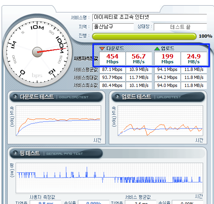Click 11.8 MB/s in the 서비스최소값 row
The image size is (214, 204).
pos(194,85)
